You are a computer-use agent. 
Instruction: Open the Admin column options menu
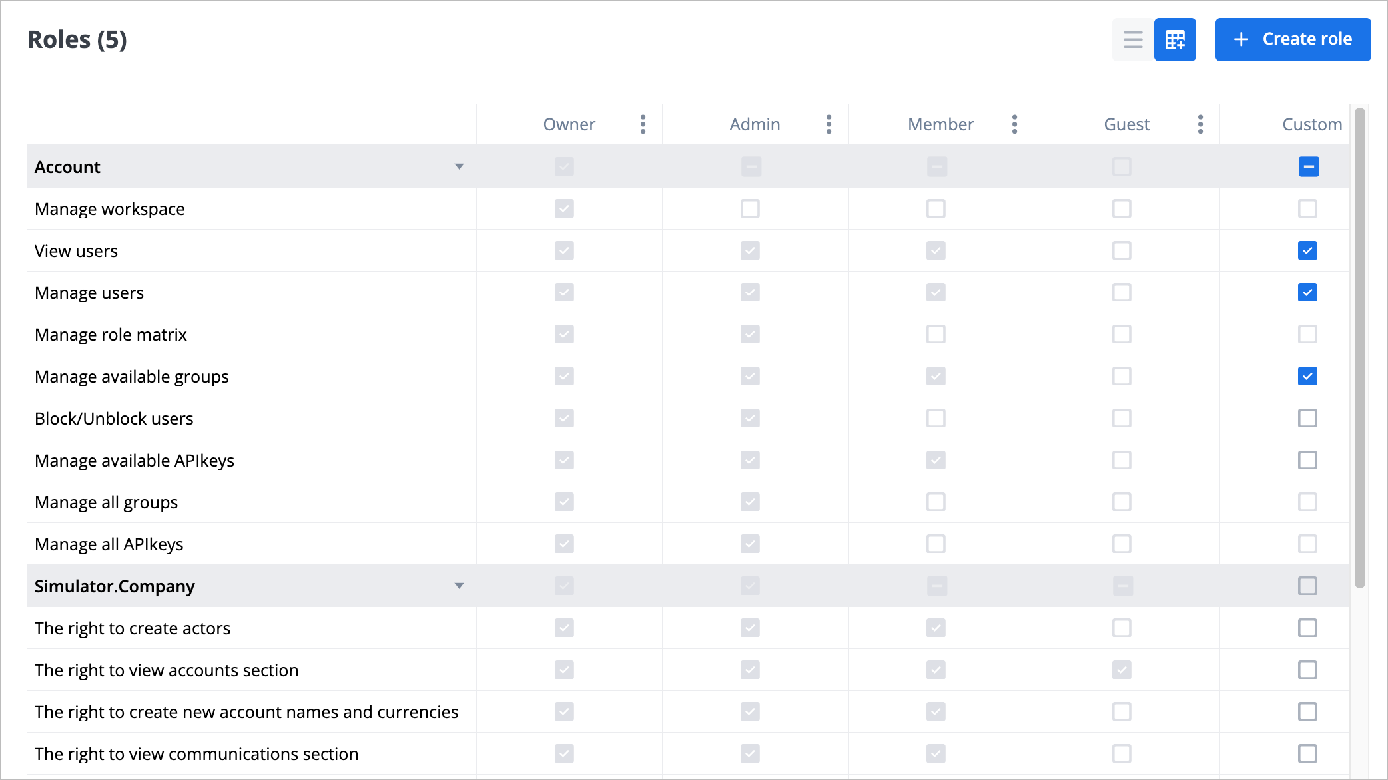coord(829,124)
